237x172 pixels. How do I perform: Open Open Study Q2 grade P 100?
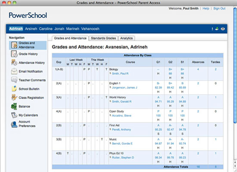click(x=170, y=114)
